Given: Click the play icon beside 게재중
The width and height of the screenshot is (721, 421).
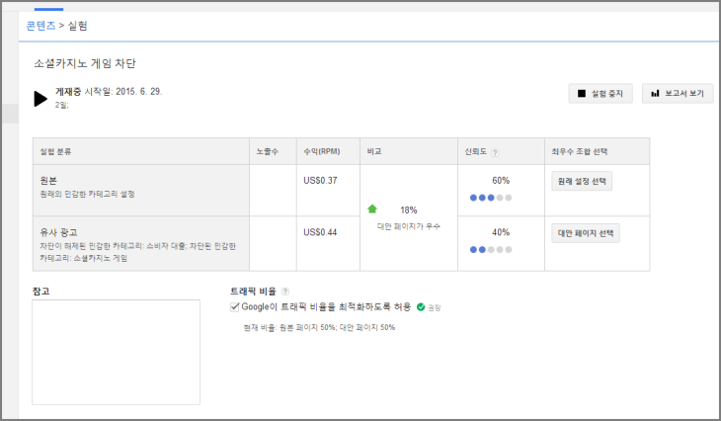Looking at the screenshot, I should 40,98.
